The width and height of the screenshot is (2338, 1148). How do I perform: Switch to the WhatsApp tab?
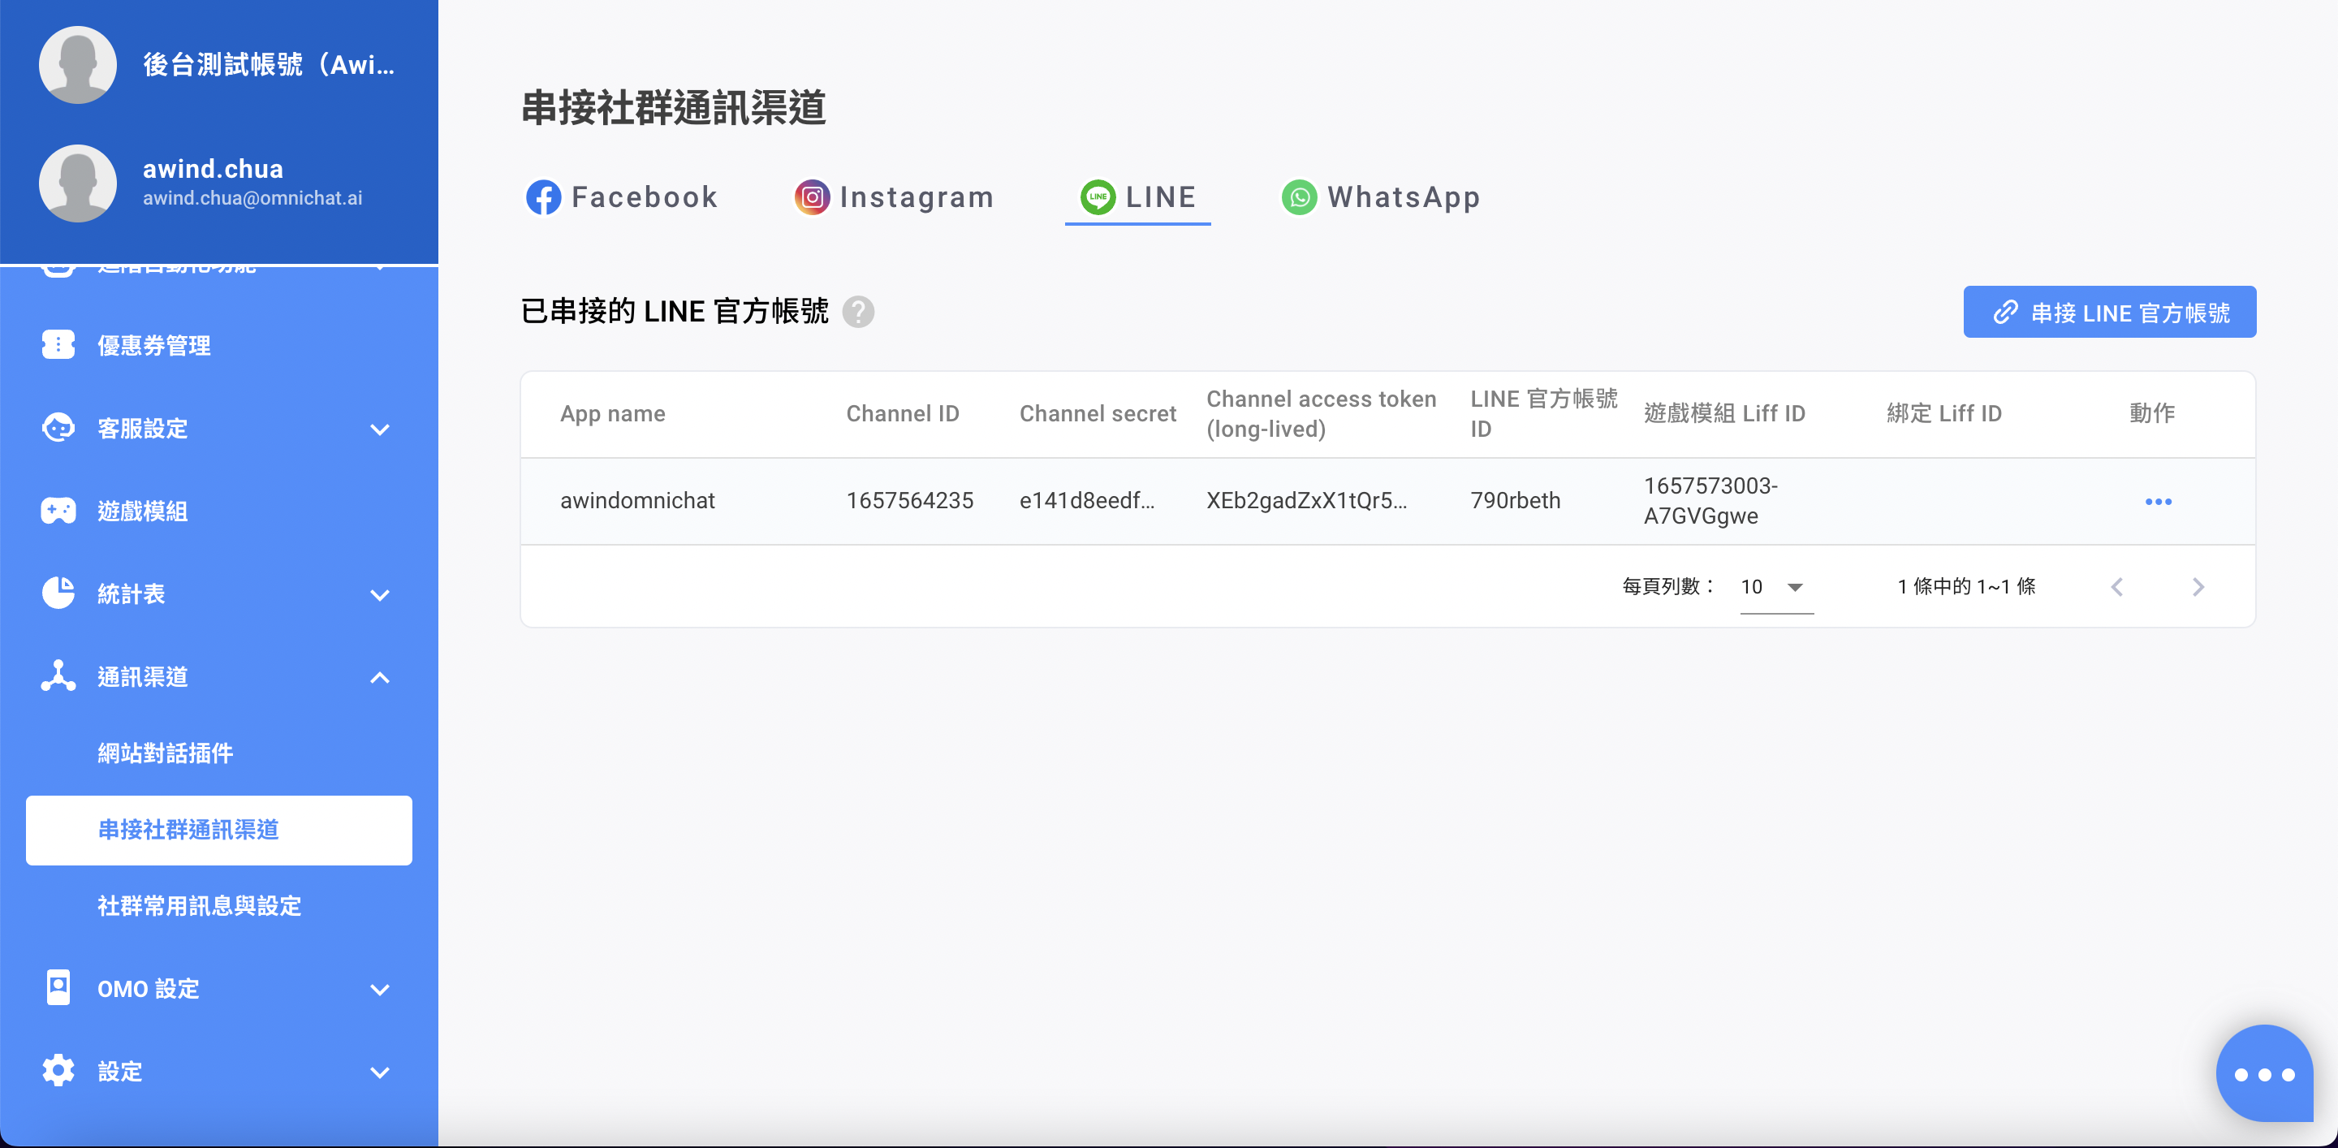pyautogui.click(x=1380, y=197)
